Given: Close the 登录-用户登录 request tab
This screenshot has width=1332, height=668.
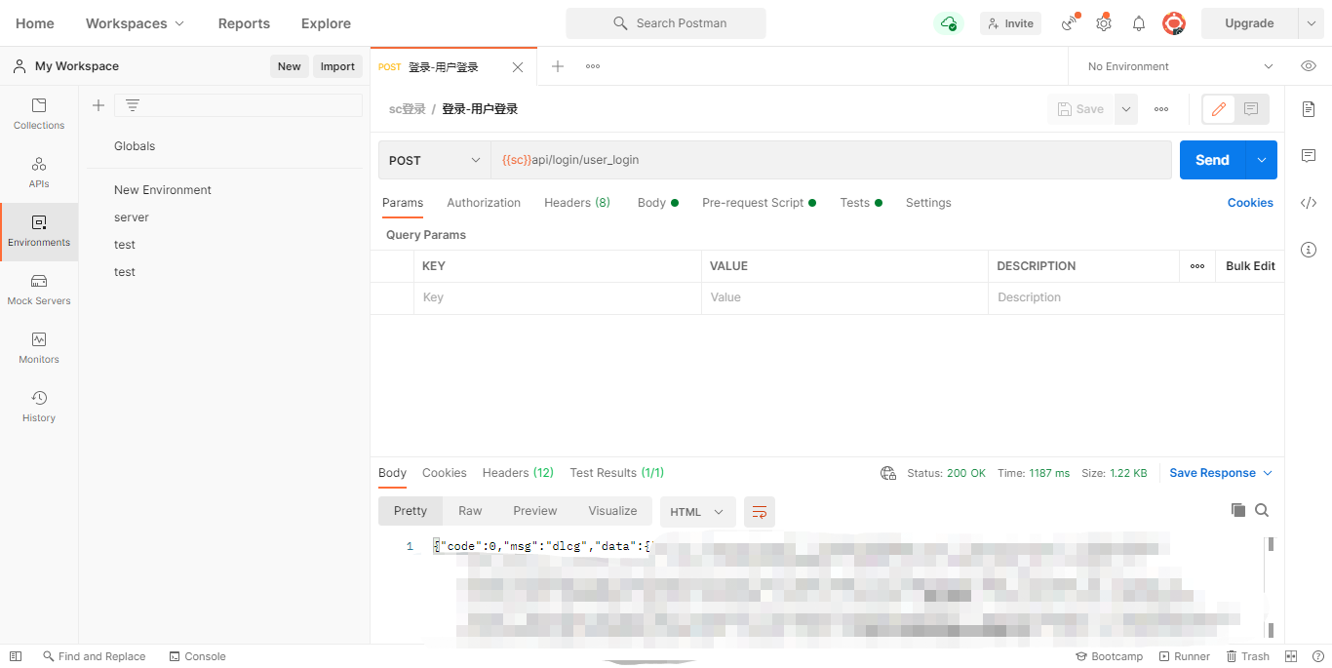Looking at the screenshot, I should 518,67.
